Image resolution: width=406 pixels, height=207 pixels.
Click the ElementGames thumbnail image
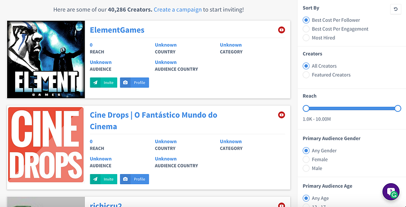(46, 59)
